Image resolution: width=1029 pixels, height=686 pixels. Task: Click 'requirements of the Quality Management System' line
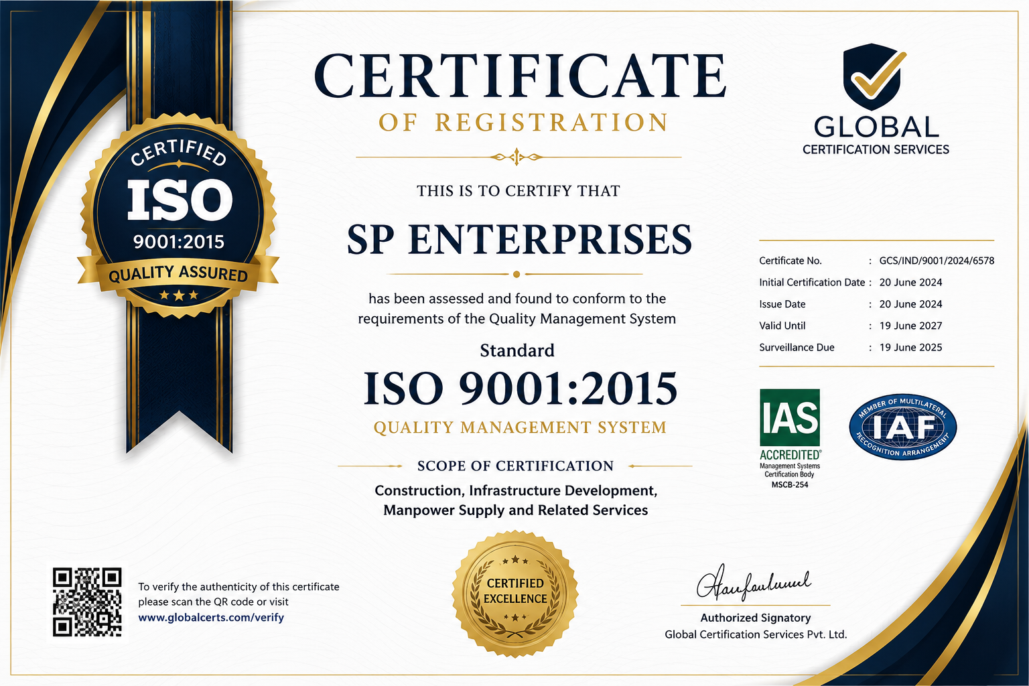517,319
